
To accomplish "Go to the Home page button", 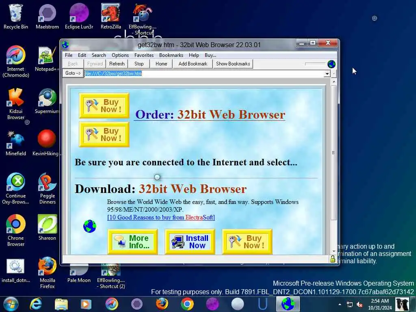I will pyautogui.click(x=161, y=64).
